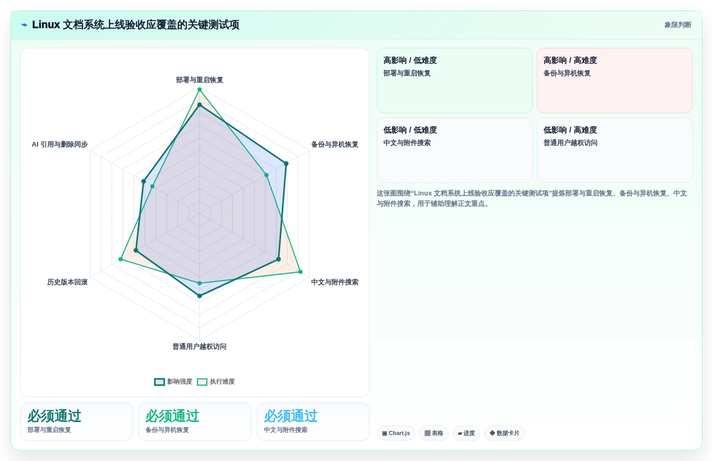Click radar axis label 普通用户越权访问
The image size is (713, 461).
point(200,347)
